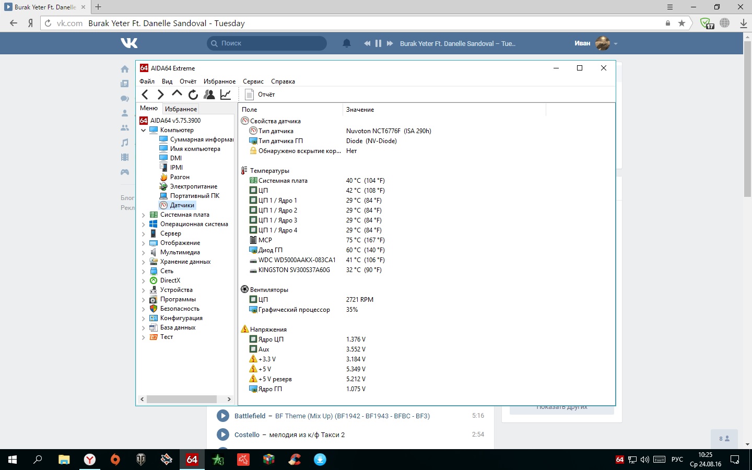752x470 pixels.
Task: Open the graph icon in AIDA64 toolbar
Action: click(226, 95)
